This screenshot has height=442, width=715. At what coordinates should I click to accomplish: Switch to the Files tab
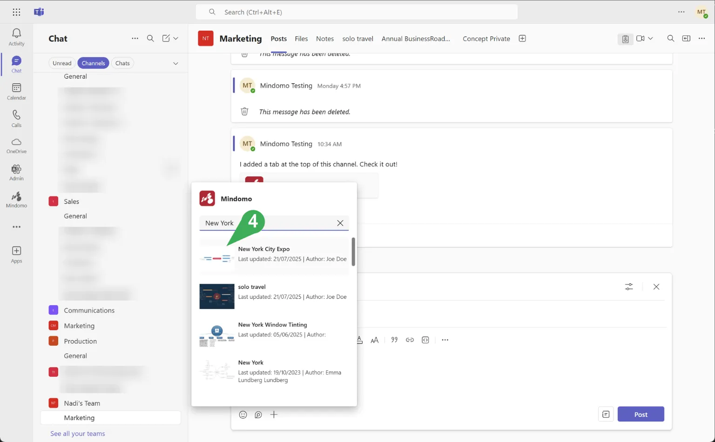point(301,39)
